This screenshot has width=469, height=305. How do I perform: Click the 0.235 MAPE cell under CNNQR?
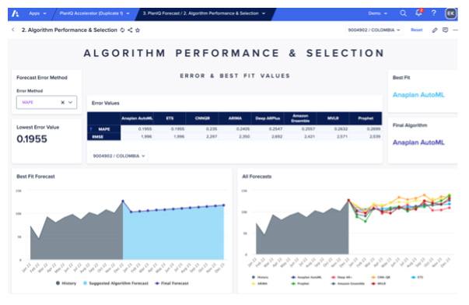[x=202, y=129]
